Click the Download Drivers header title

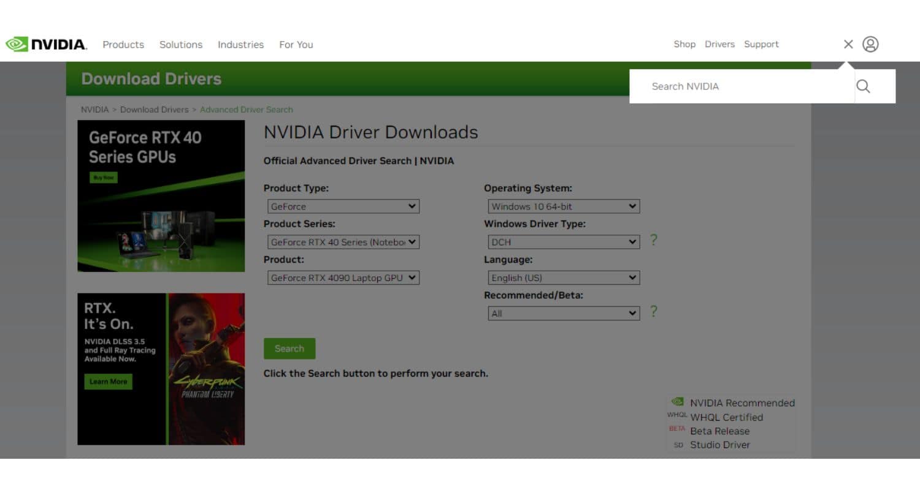click(151, 79)
